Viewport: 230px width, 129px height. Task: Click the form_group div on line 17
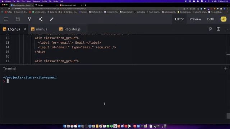(57, 61)
